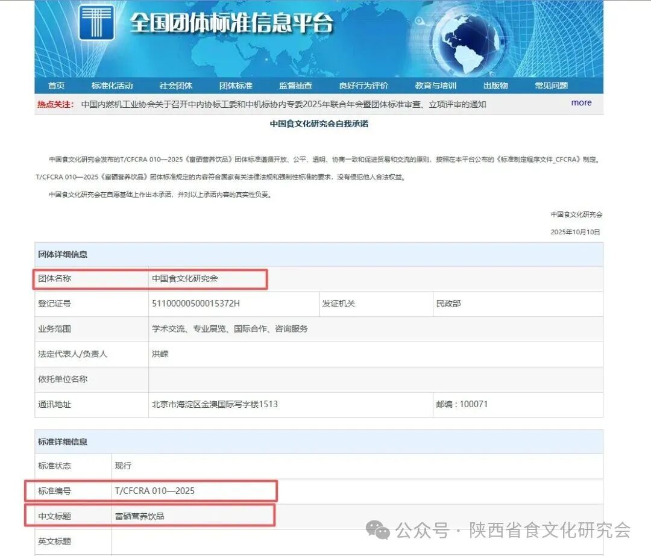Open the 团体标准 navigation tab
The width and height of the screenshot is (651, 556).
click(236, 86)
